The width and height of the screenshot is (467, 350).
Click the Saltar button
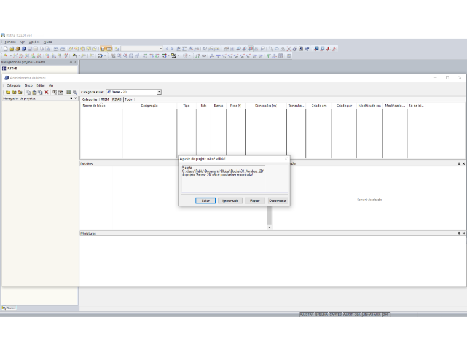205,201
